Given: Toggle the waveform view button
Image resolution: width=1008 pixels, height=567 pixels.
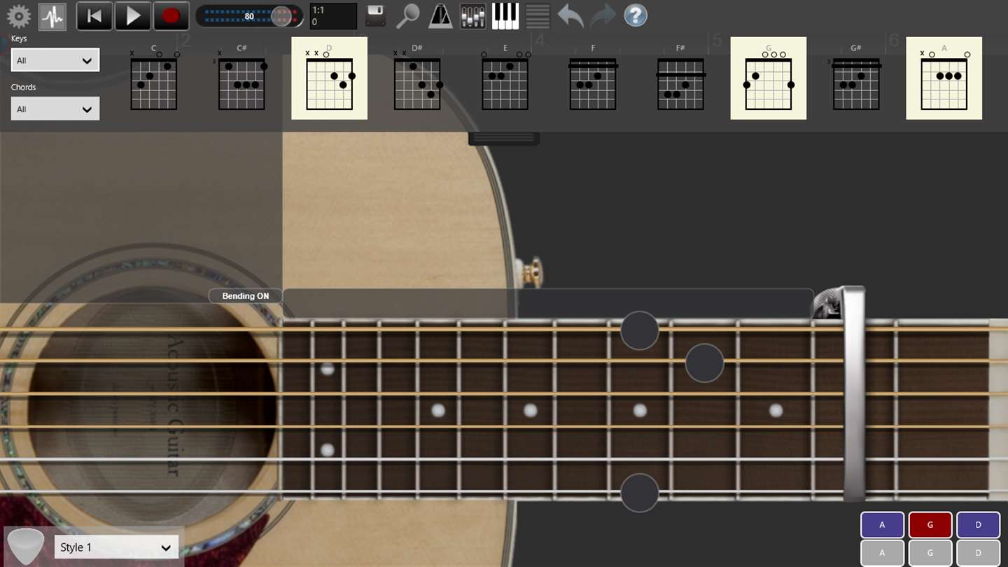Looking at the screenshot, I should coord(52,16).
